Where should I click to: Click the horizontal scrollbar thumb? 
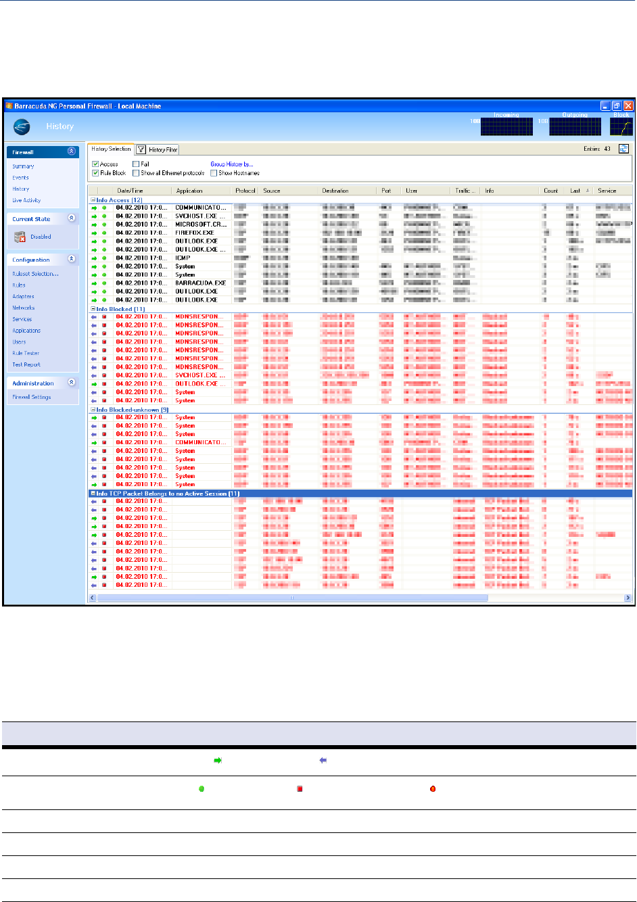[x=292, y=598]
